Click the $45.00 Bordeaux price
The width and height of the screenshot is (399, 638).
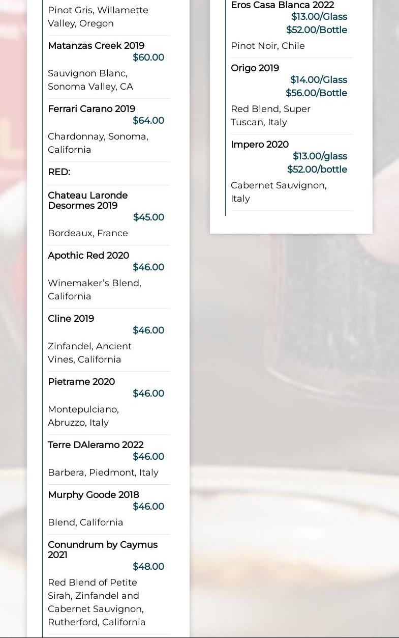click(x=148, y=217)
